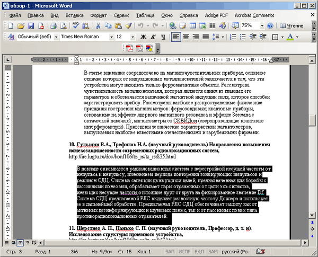Screen dimensions: 318x257
Task: Open the Вставка menu
Action: pos(73,15)
